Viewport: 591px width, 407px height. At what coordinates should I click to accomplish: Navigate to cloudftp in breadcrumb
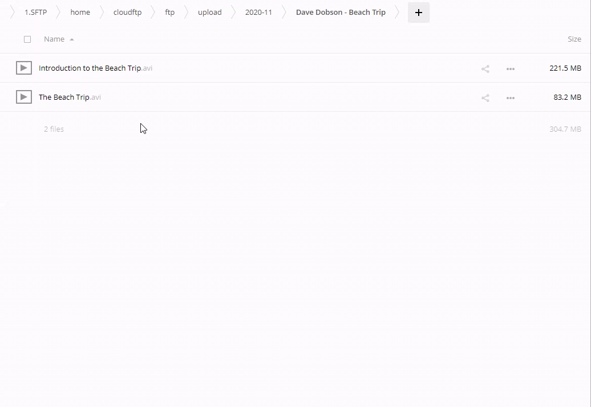tap(127, 13)
